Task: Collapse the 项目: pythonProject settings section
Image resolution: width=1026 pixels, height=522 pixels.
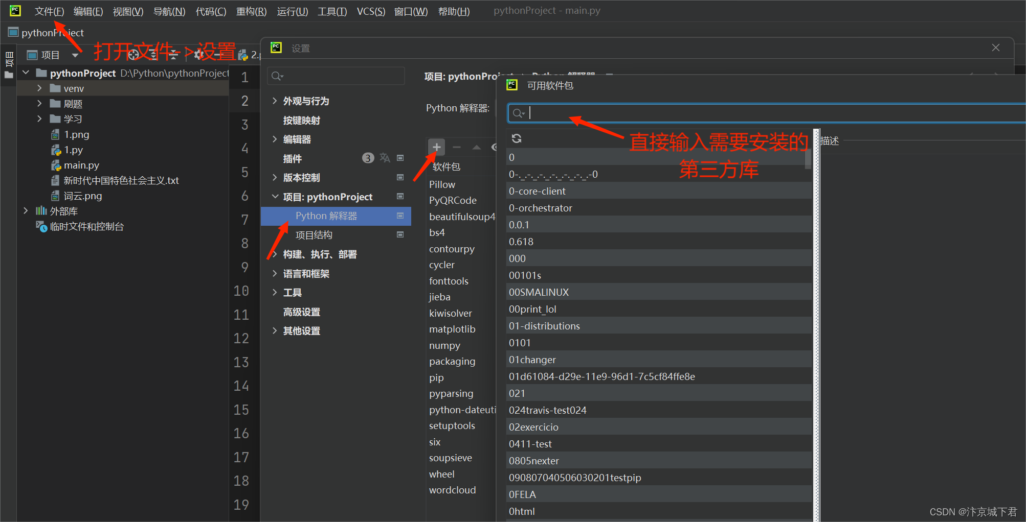Action: coord(275,197)
